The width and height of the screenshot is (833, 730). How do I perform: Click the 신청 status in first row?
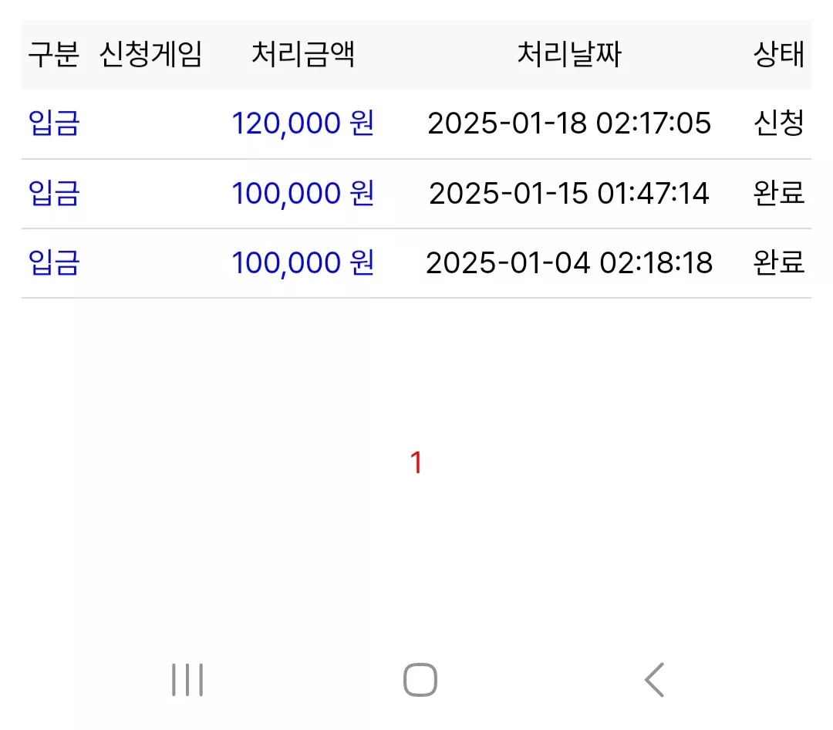(779, 123)
